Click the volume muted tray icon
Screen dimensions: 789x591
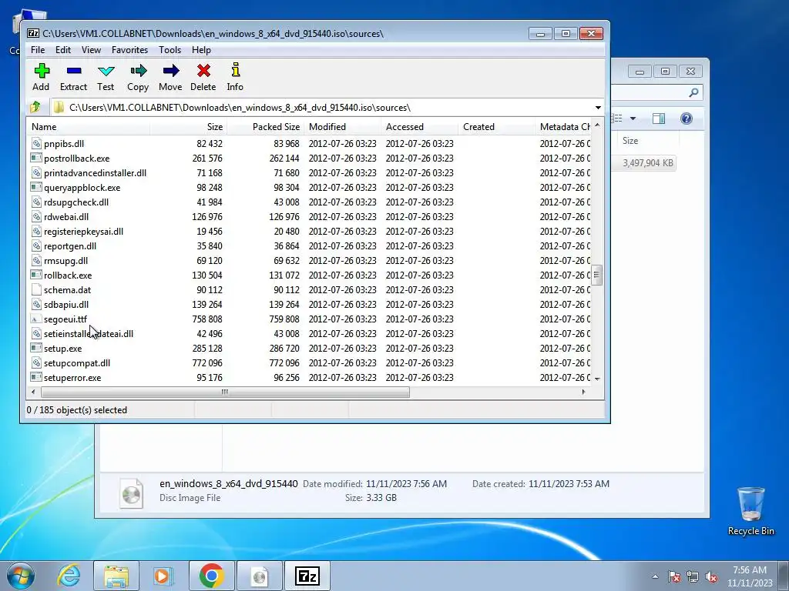[711, 576]
